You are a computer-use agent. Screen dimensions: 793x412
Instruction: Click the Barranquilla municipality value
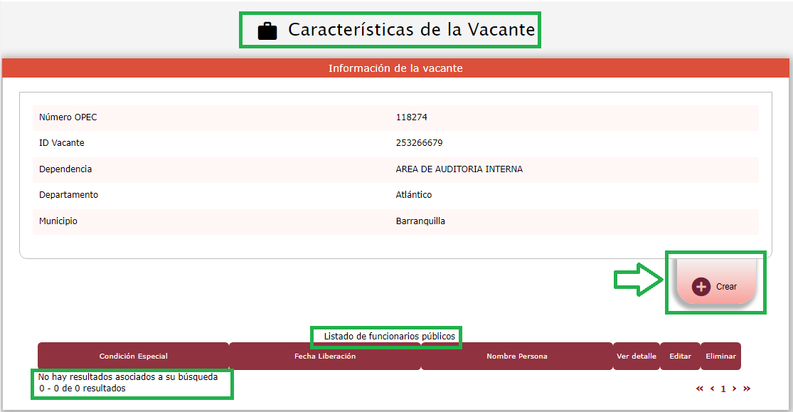[420, 221]
